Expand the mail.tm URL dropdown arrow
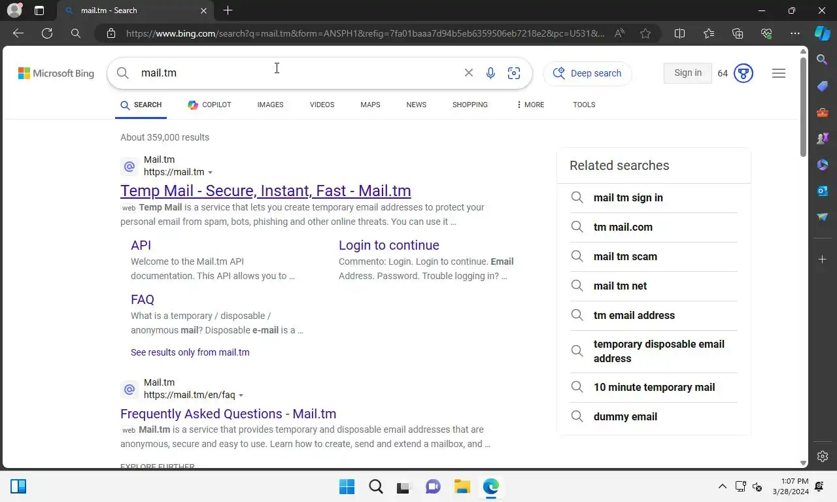 210,173
